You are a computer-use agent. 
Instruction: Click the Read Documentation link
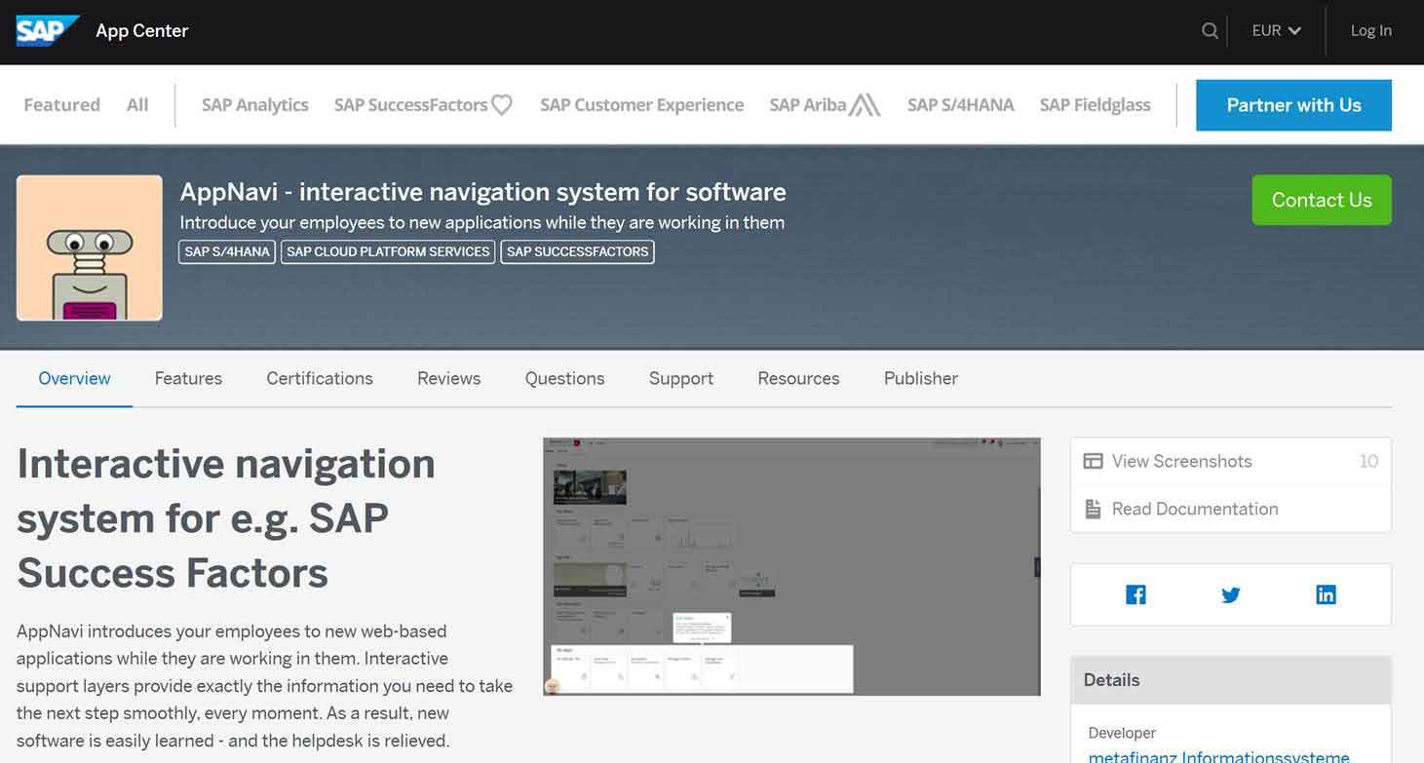pyautogui.click(x=1195, y=509)
